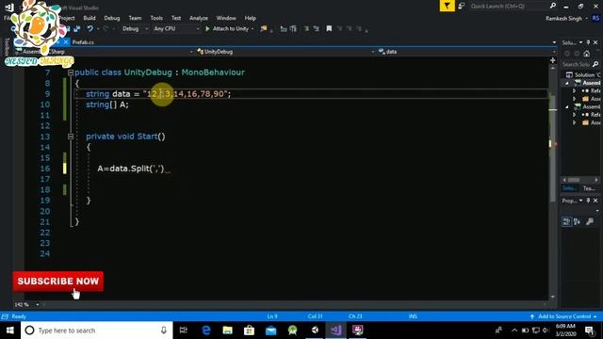Click the Save All toolbar icon

(x=76, y=29)
